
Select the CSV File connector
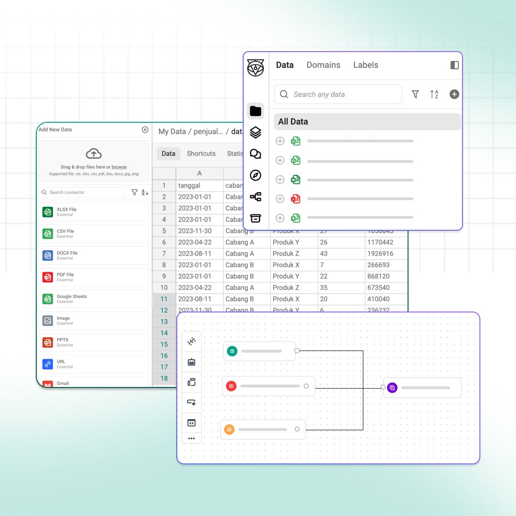pyautogui.click(x=94, y=234)
